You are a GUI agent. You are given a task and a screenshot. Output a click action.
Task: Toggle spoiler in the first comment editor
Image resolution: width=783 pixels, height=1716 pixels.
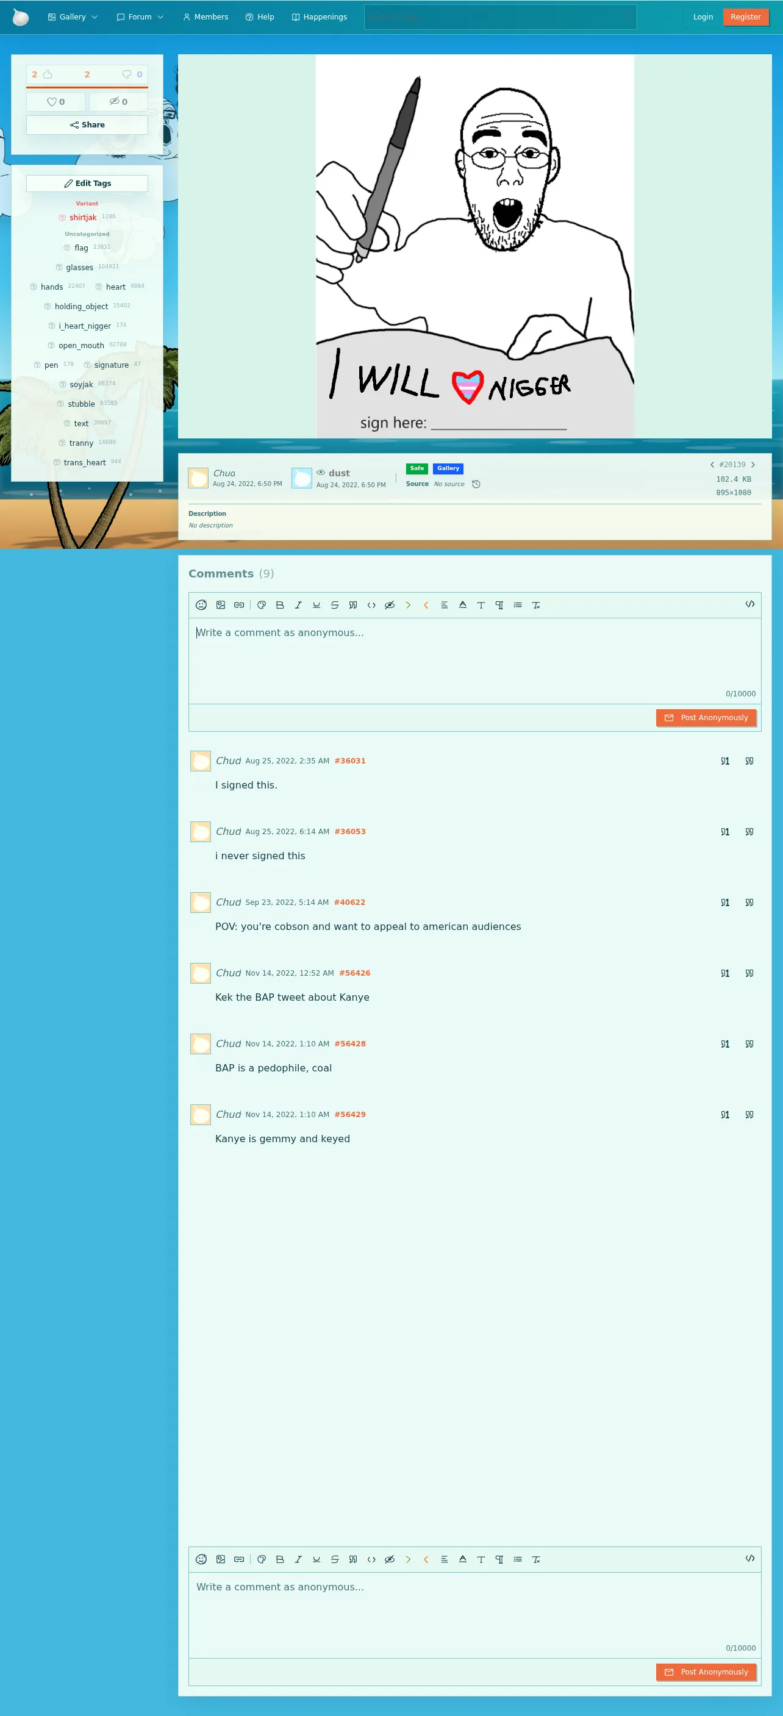pyautogui.click(x=390, y=605)
